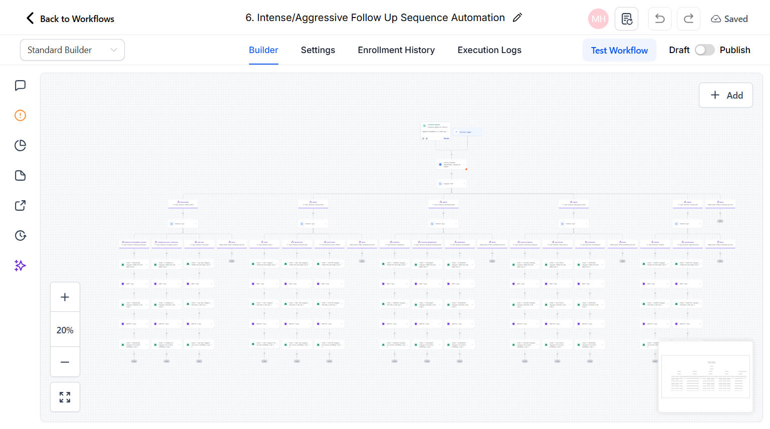Select the Customer Replied trigger card

coord(435,131)
